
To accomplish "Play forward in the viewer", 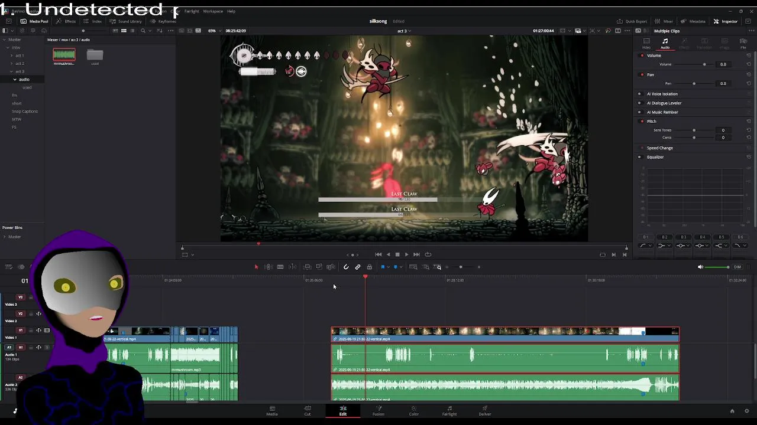I will click(x=406, y=254).
